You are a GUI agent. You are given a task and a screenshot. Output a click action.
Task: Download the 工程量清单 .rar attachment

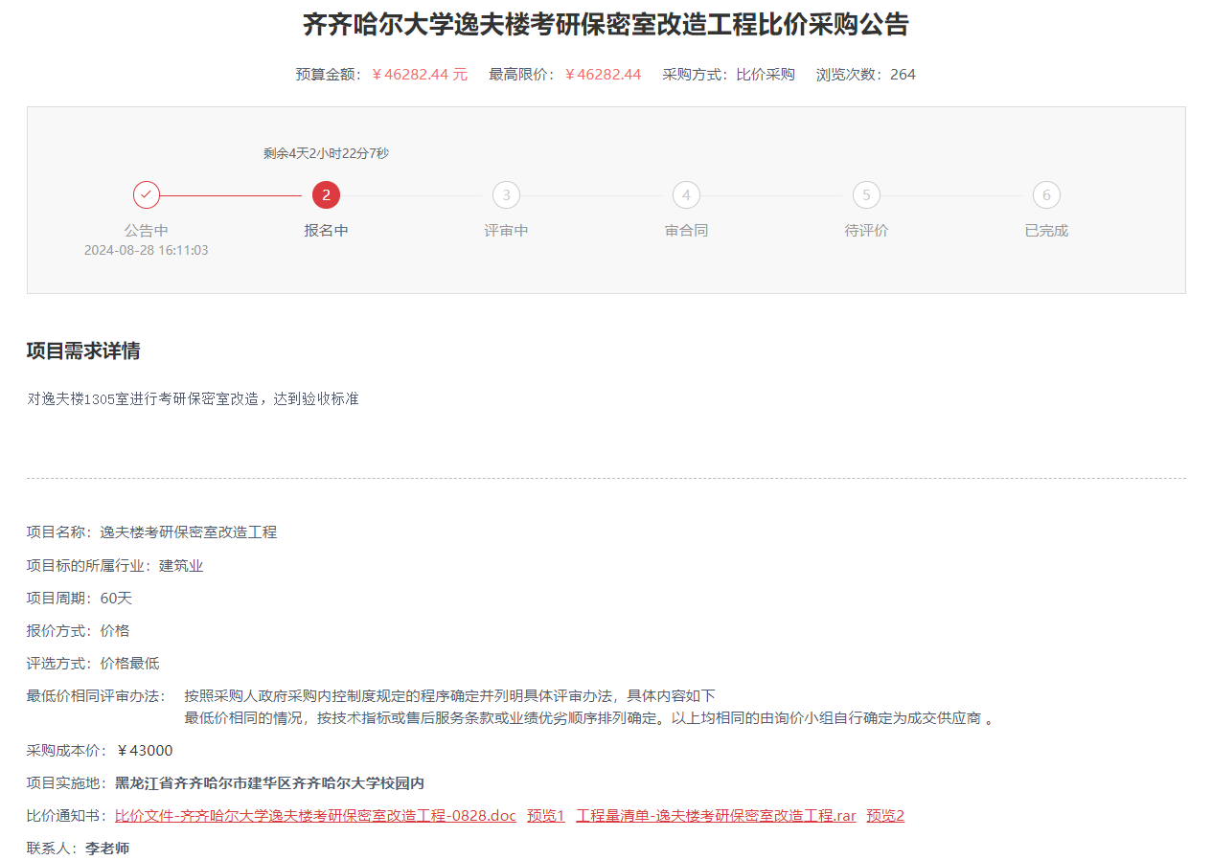tap(716, 816)
